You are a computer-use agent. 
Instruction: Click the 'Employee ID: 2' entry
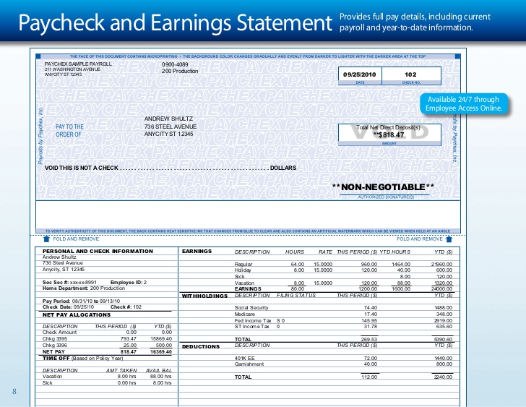(129, 282)
